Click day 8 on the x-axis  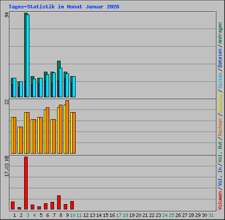[x=61, y=215]
